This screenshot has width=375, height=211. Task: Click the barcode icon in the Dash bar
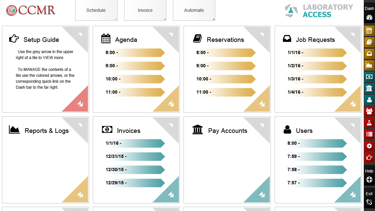click(369, 134)
